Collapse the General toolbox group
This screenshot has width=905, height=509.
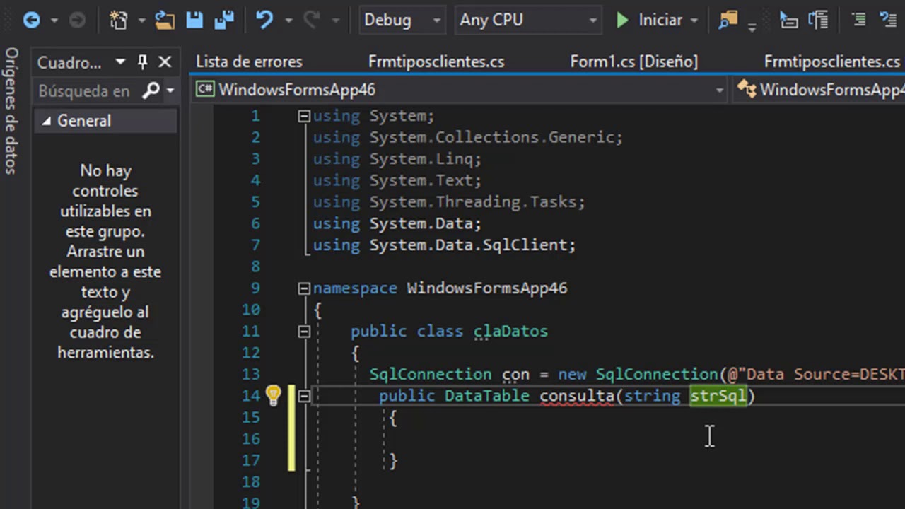tap(47, 122)
